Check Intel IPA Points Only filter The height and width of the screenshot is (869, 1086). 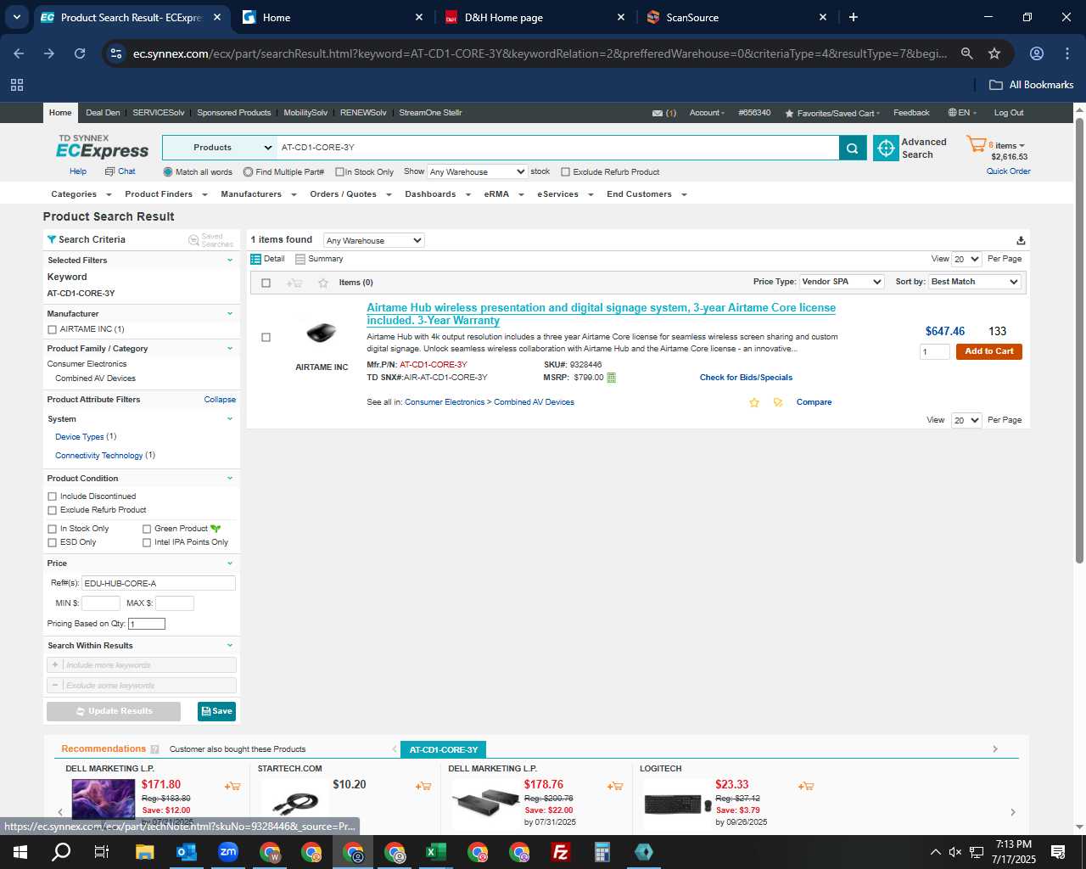(x=147, y=542)
